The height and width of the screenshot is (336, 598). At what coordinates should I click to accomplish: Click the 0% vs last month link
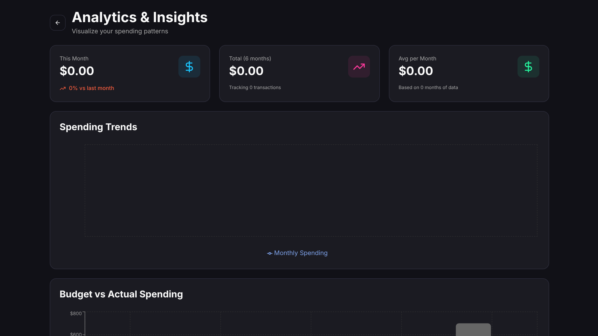[91, 88]
